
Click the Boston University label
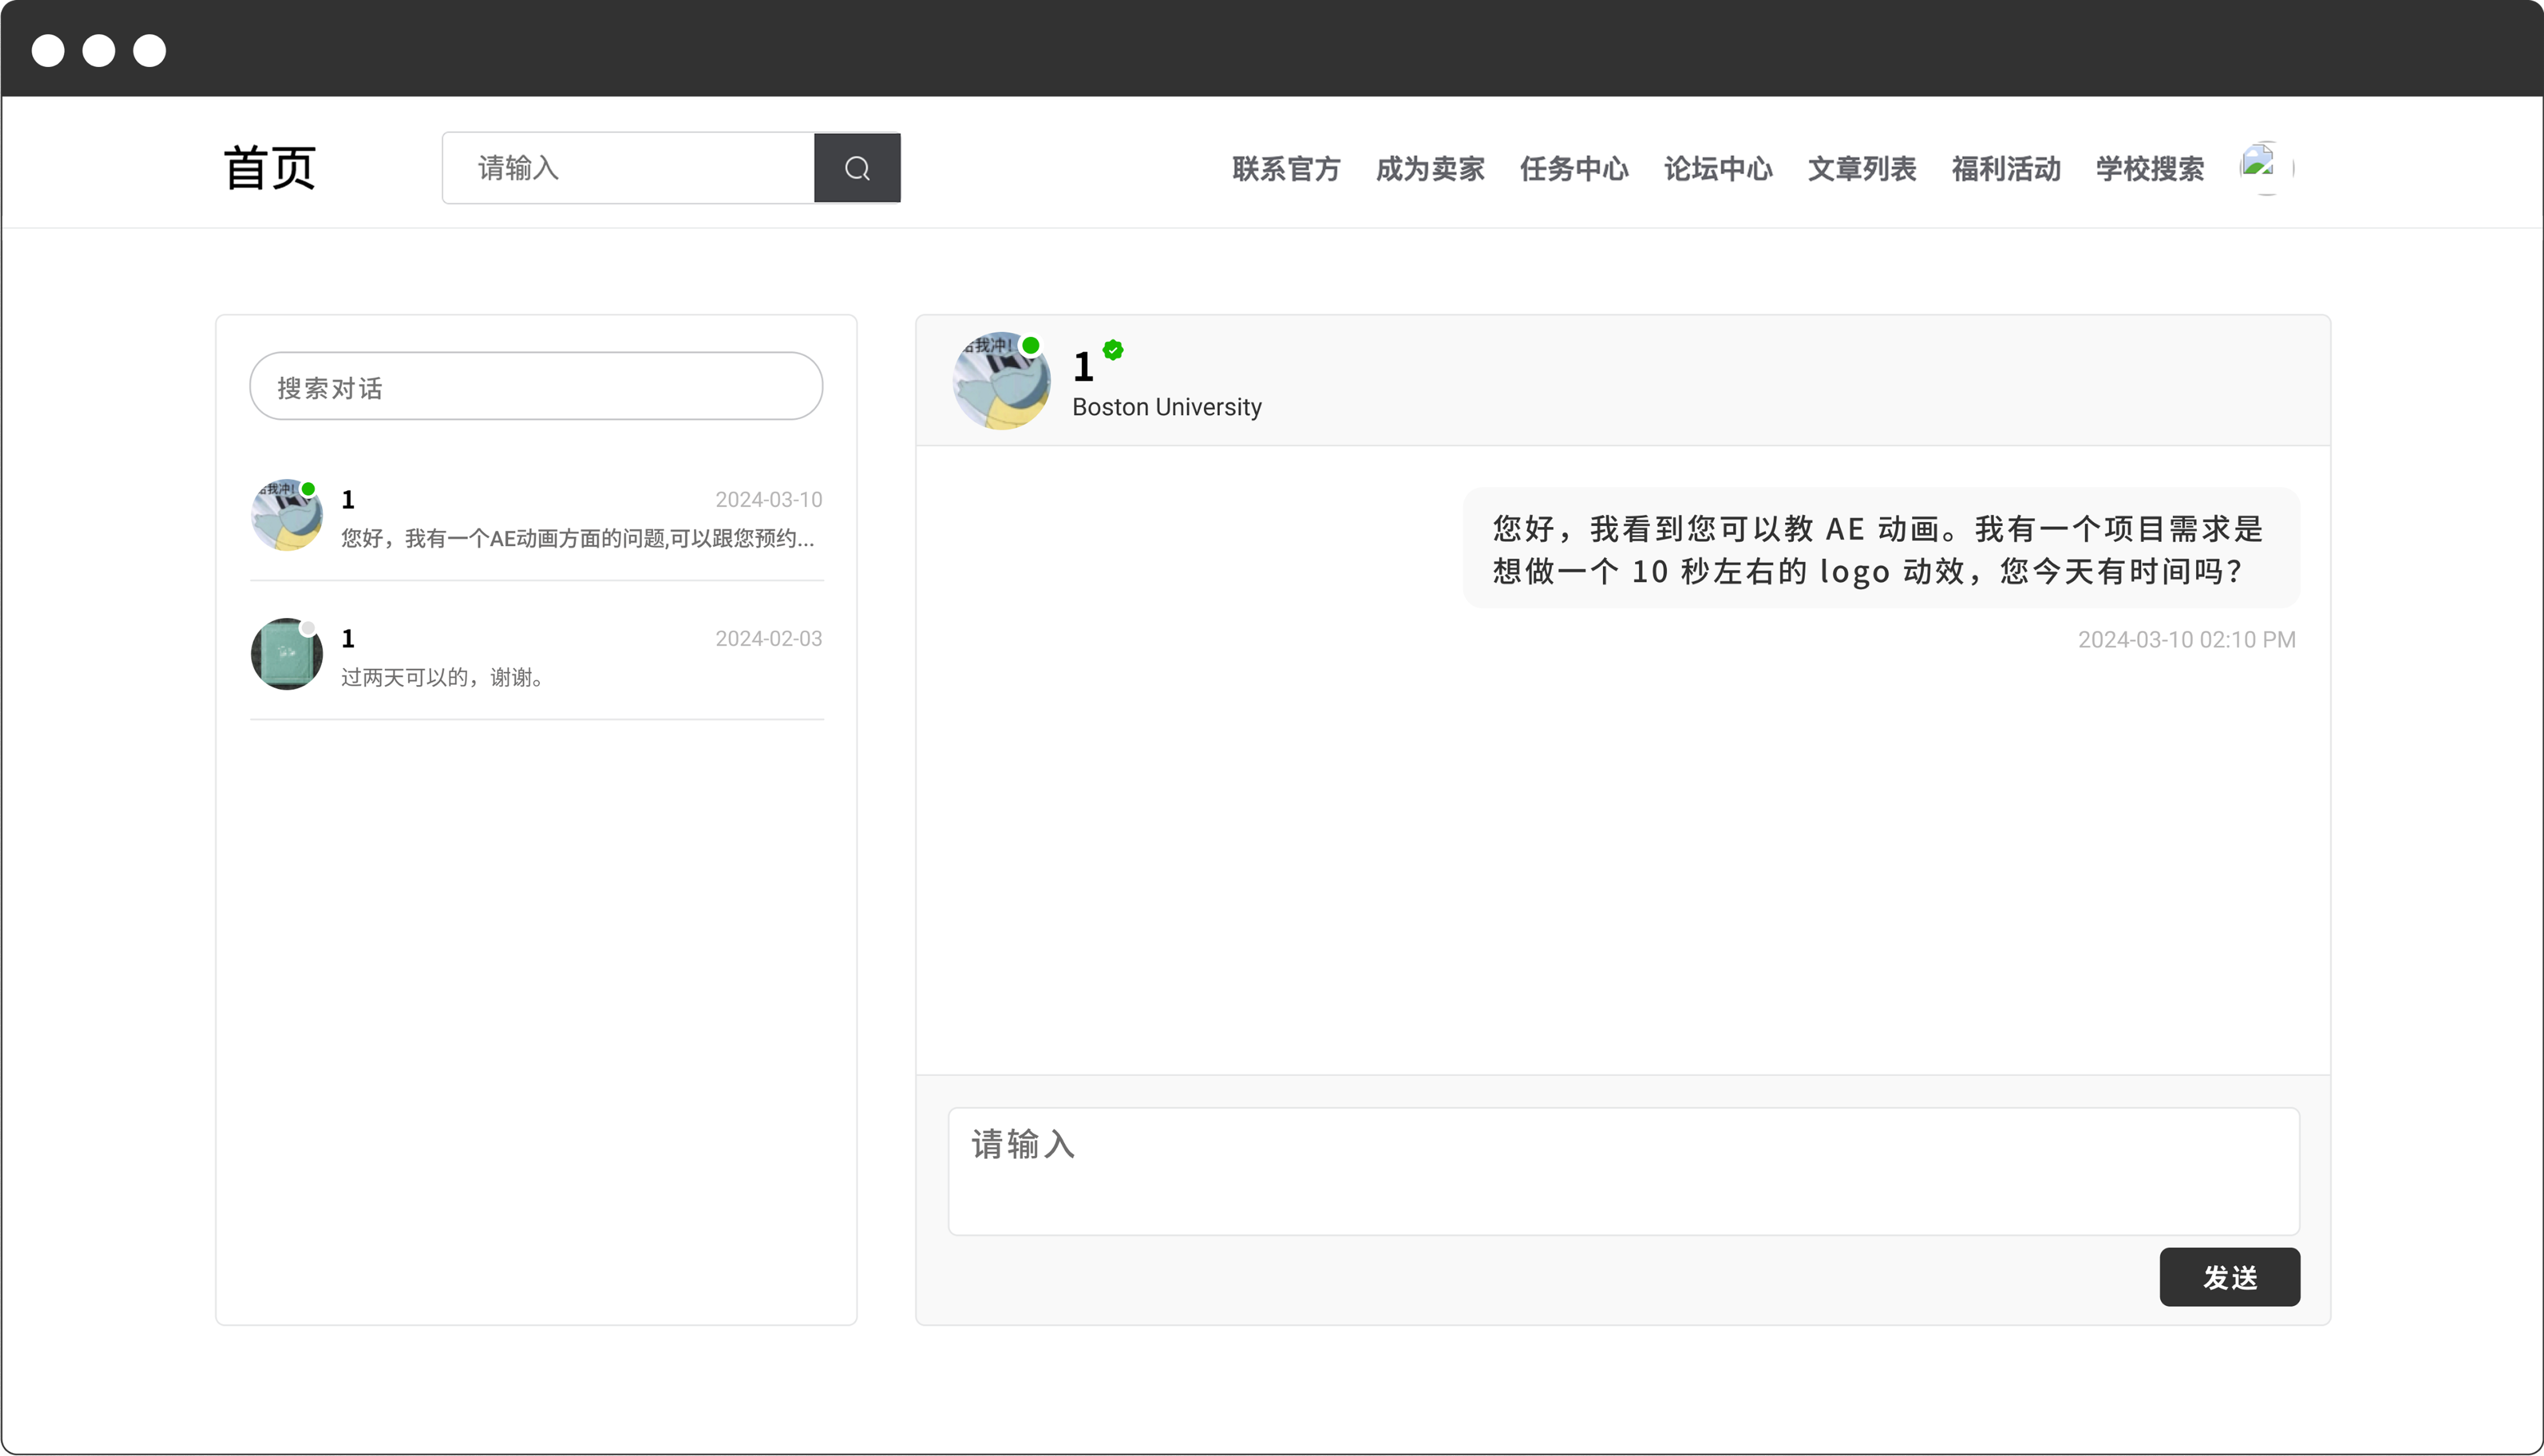tap(1167, 407)
